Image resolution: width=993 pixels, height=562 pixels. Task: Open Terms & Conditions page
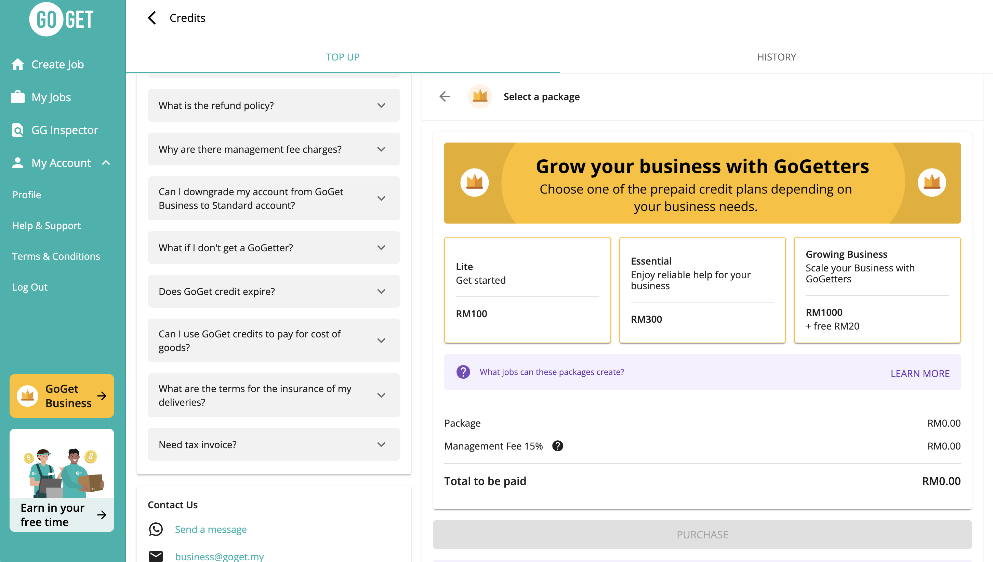56,256
